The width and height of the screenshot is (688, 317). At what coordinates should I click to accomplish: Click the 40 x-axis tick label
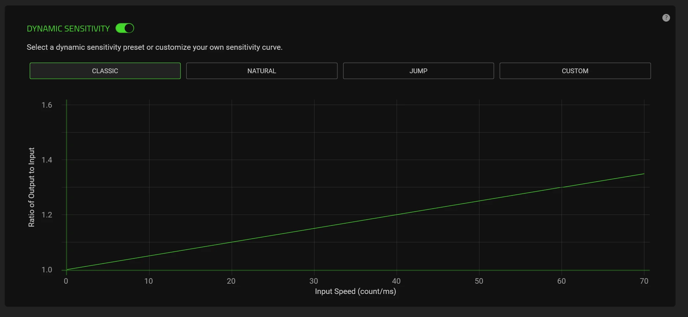click(x=396, y=281)
